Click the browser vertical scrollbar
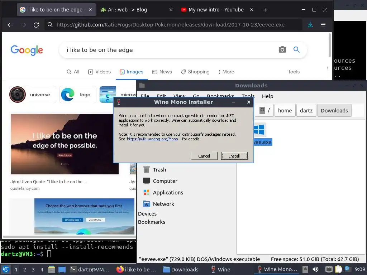 coord(330,45)
